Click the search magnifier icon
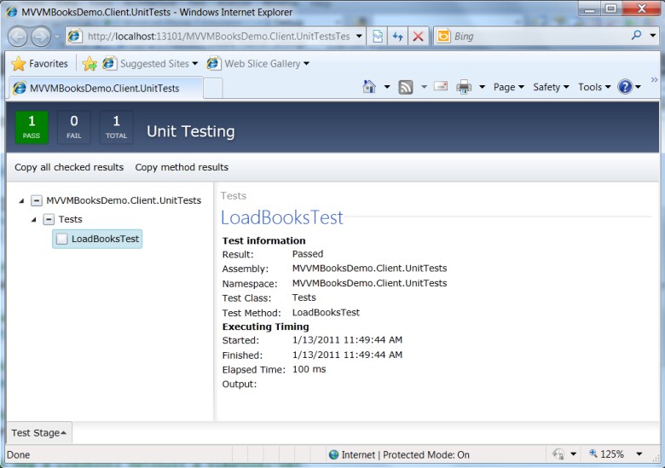Screen dimensions: 665x468 (x=636, y=36)
